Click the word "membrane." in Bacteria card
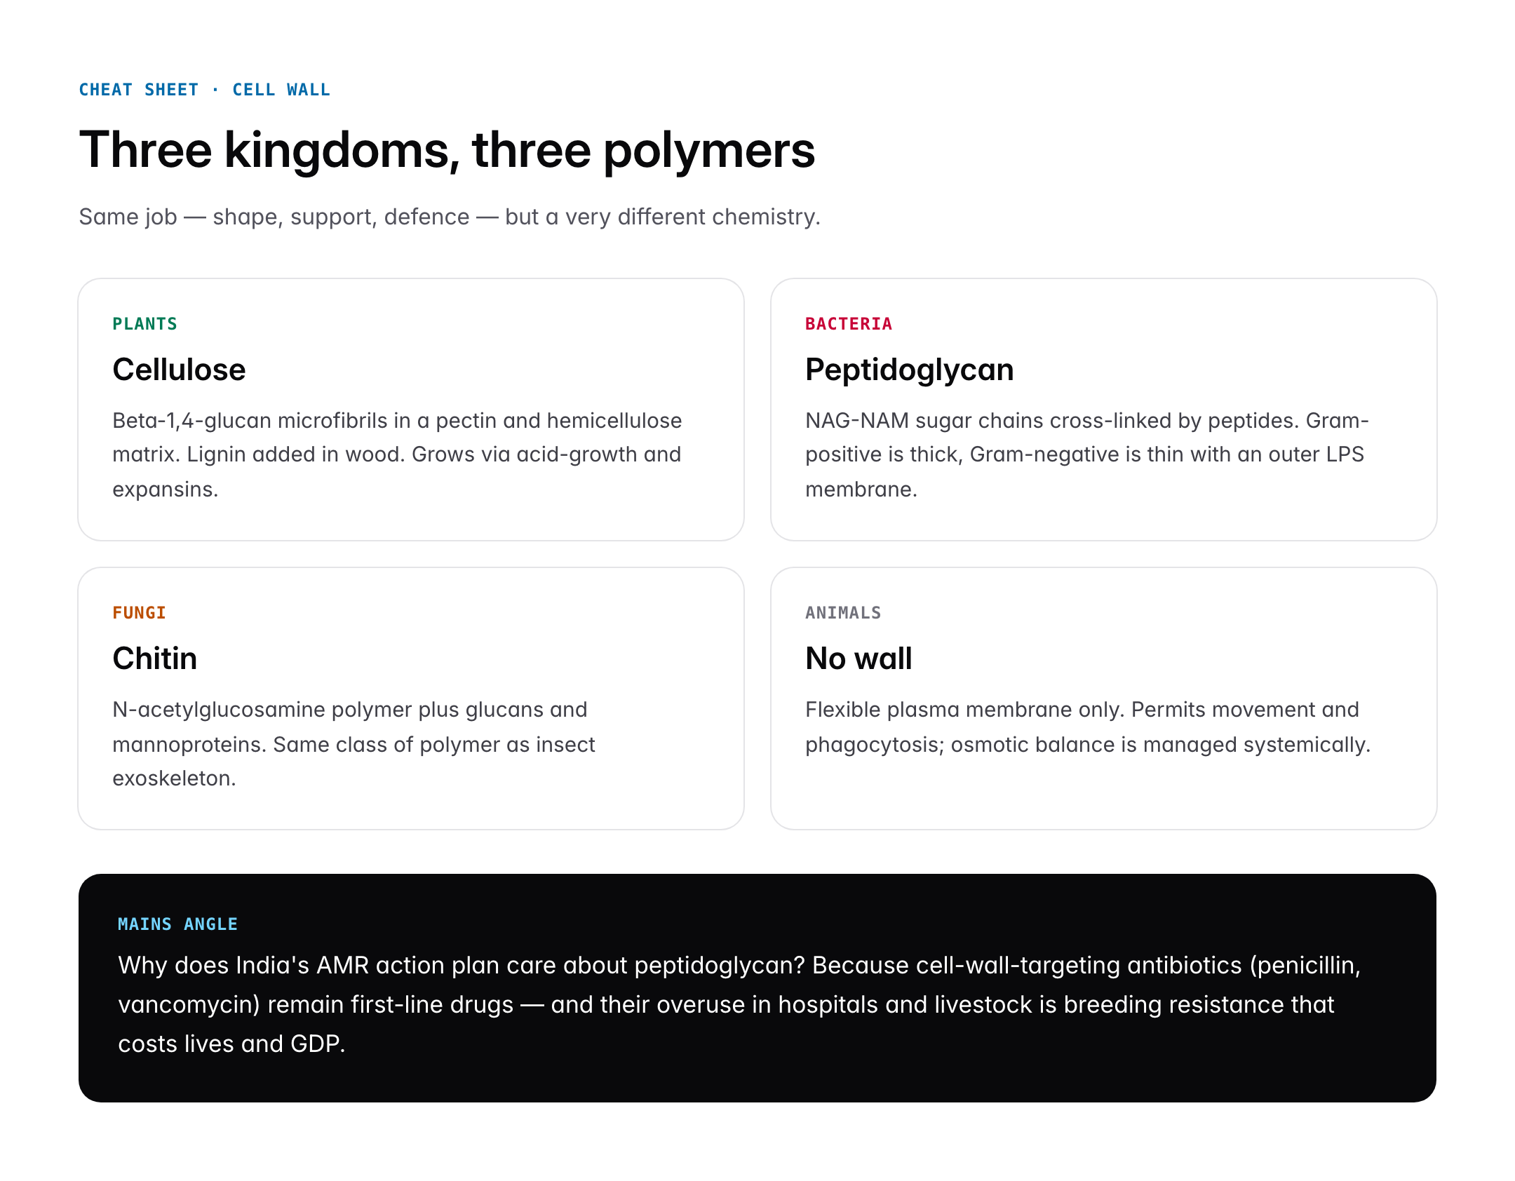This screenshot has width=1515, height=1181. (861, 490)
